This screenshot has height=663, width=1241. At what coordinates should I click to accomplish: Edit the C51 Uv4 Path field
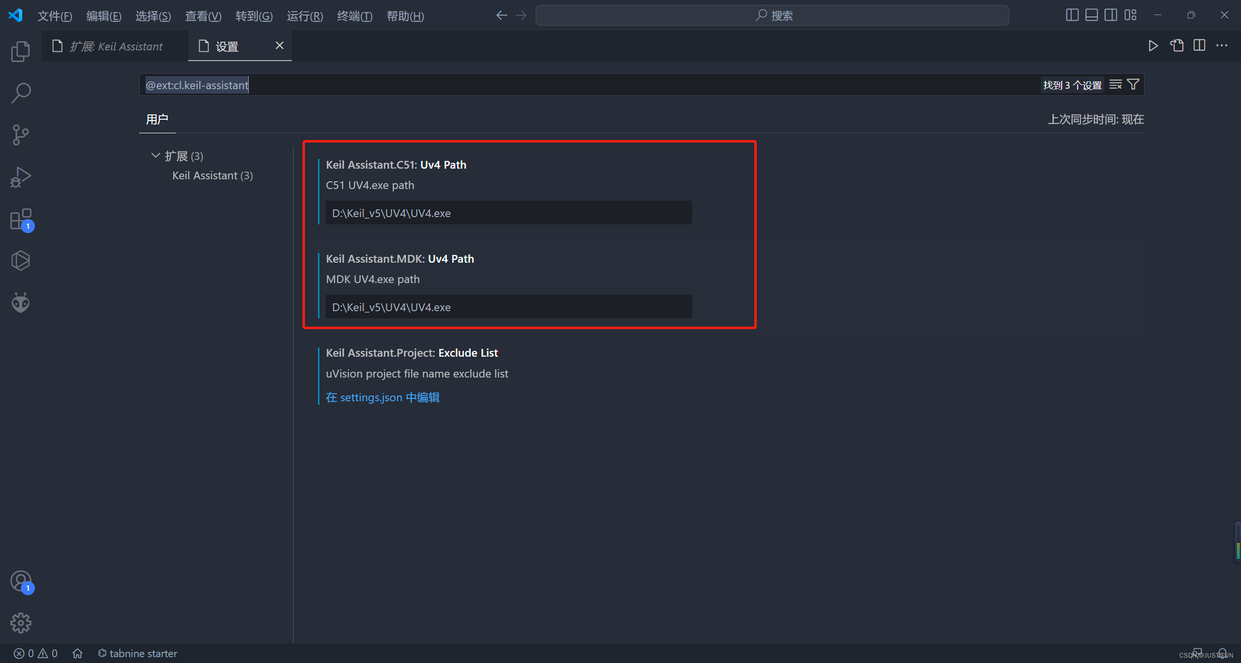[509, 213]
